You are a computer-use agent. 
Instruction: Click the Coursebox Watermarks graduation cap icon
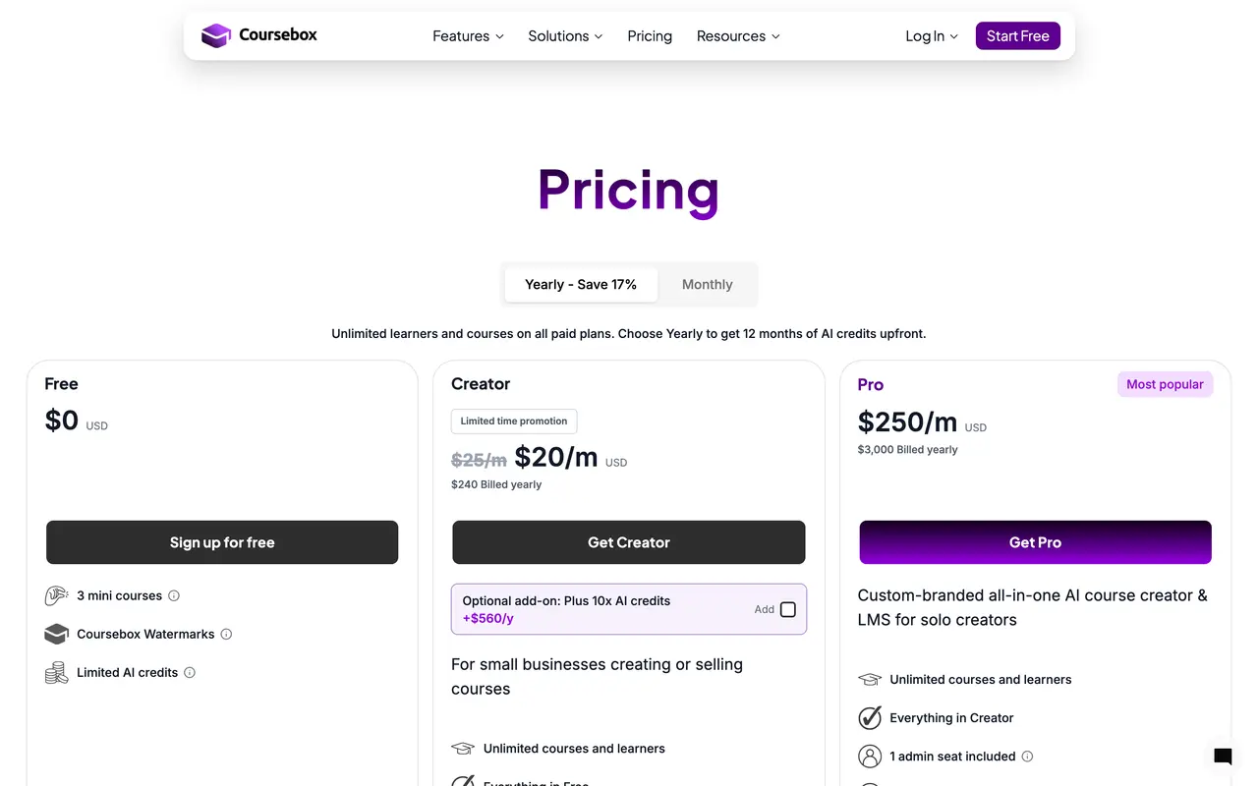coord(56,634)
